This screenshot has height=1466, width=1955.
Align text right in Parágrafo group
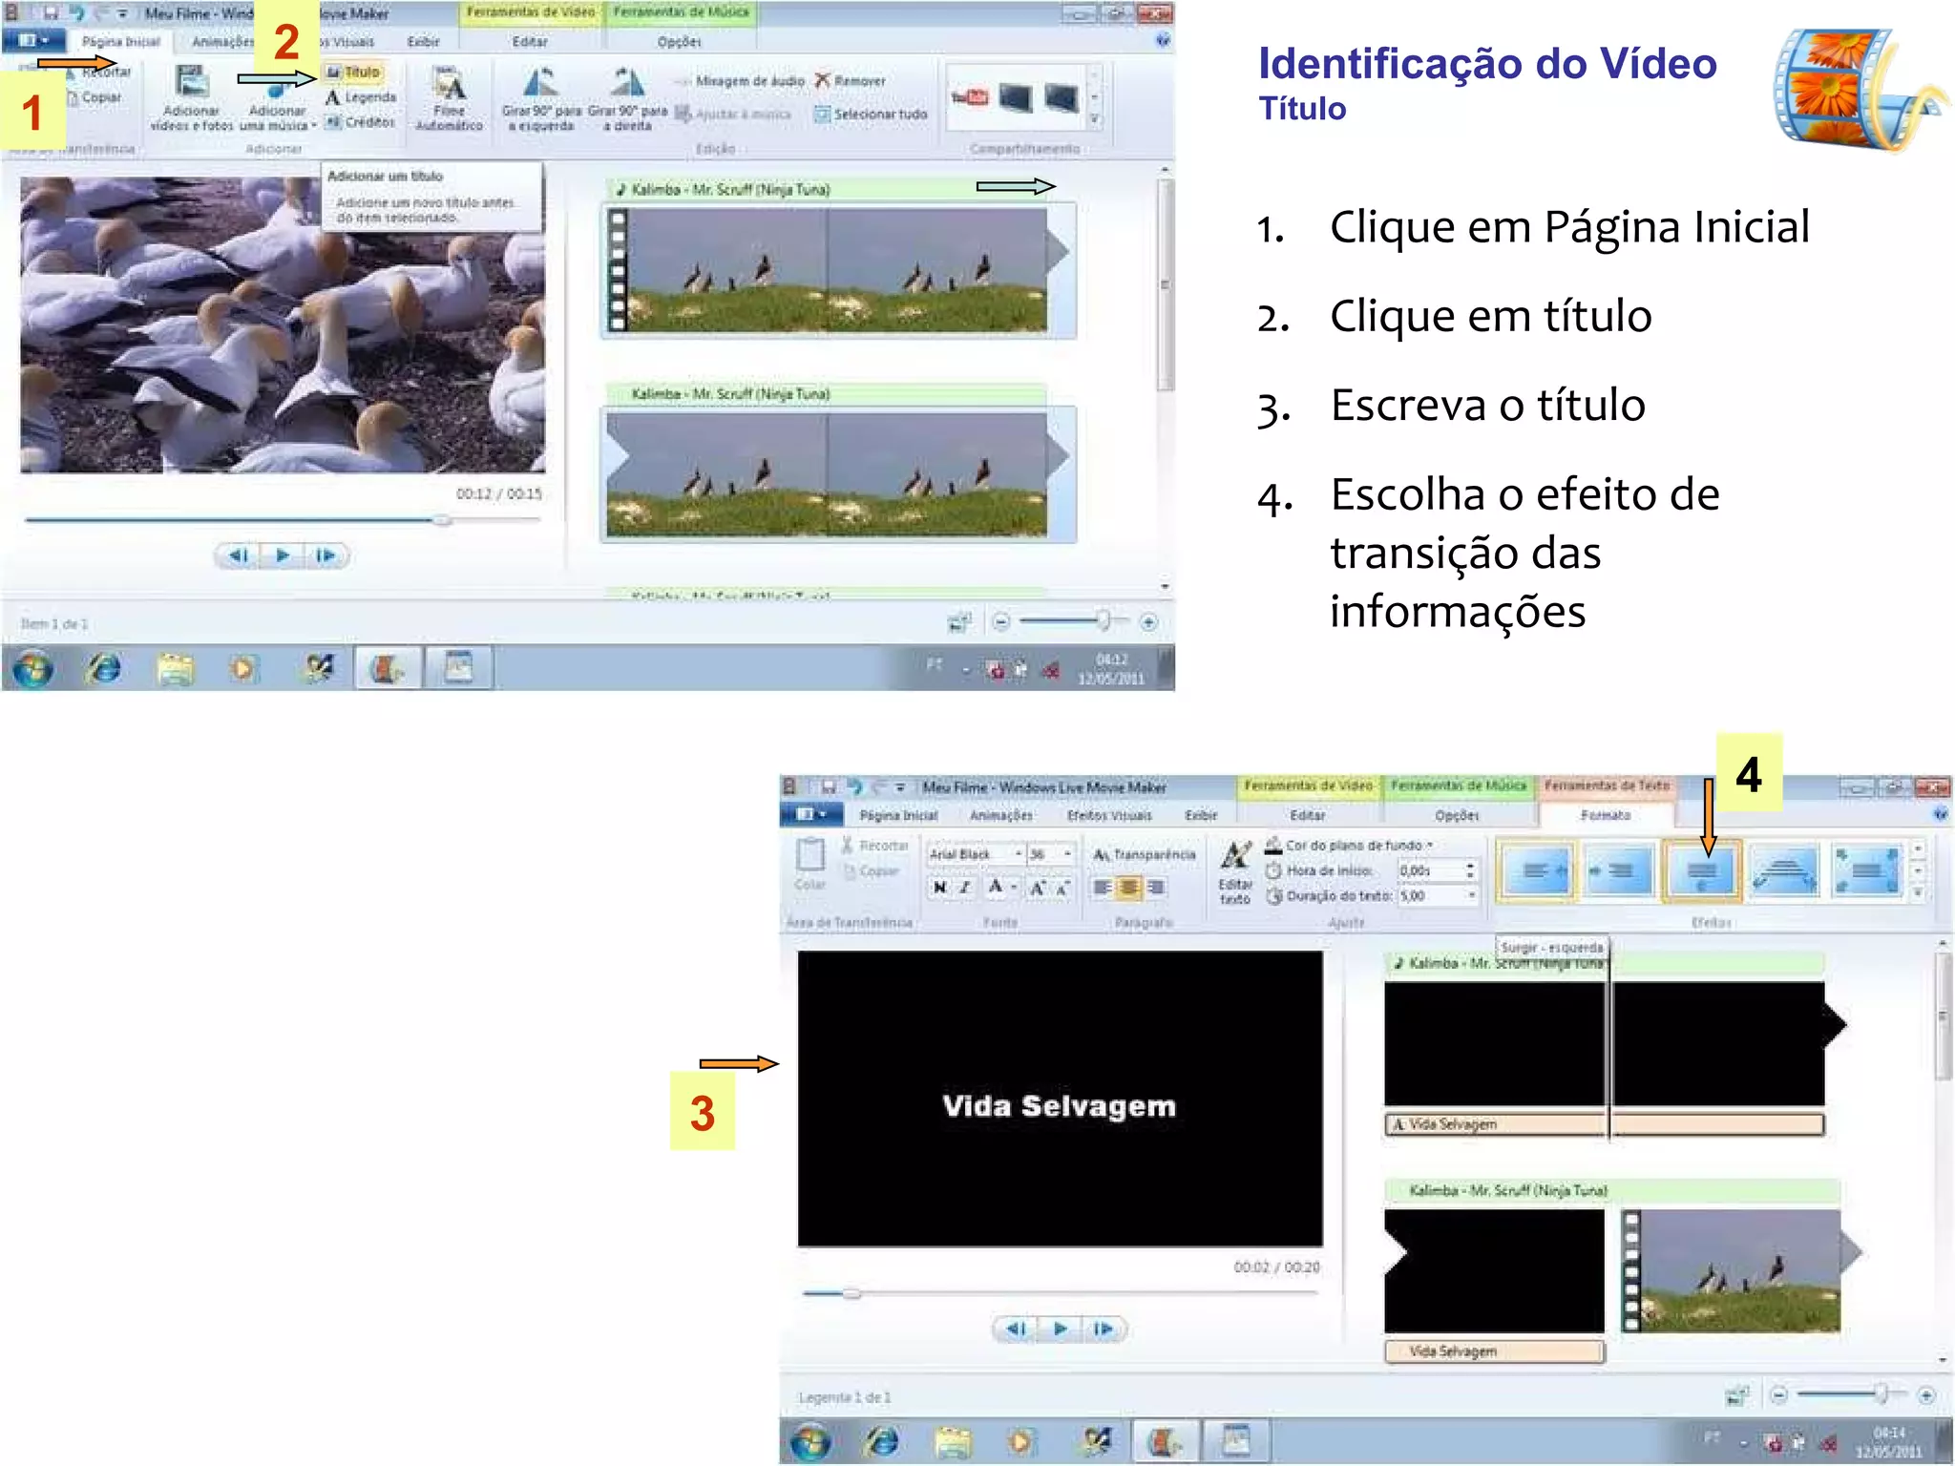(1156, 888)
